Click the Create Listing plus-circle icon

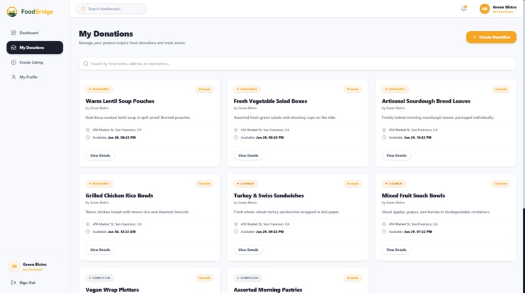tap(14, 62)
